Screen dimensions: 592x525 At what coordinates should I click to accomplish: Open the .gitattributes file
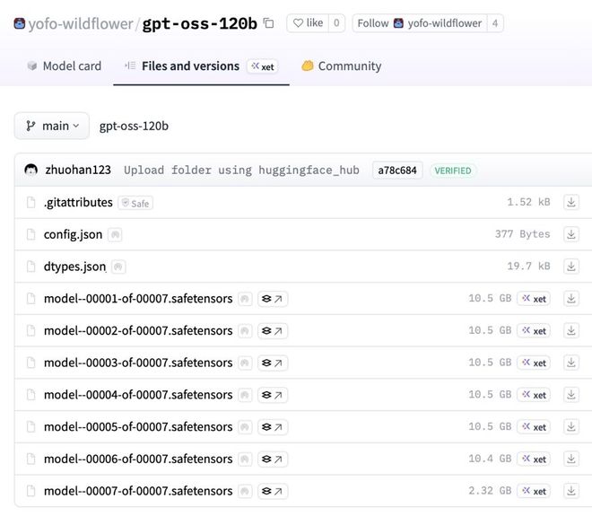pyautogui.click(x=78, y=203)
